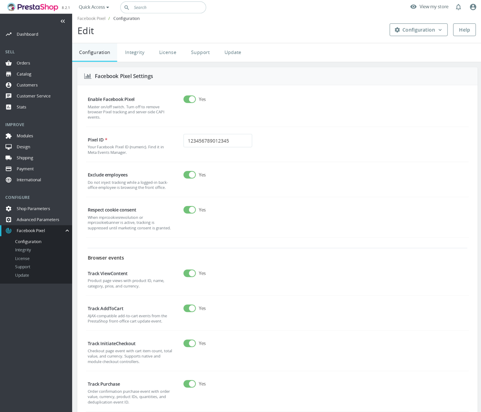Click the Facebook Pixel Settings chart icon
This screenshot has height=412, width=481.
[x=87, y=76]
